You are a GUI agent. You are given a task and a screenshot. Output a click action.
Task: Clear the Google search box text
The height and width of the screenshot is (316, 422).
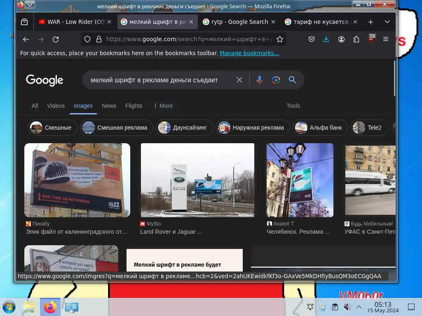(x=239, y=80)
